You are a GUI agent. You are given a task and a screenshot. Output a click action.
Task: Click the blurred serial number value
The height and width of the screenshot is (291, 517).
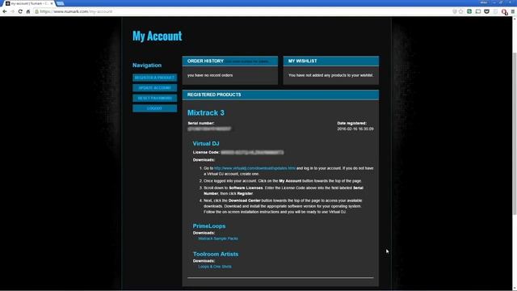209,129
